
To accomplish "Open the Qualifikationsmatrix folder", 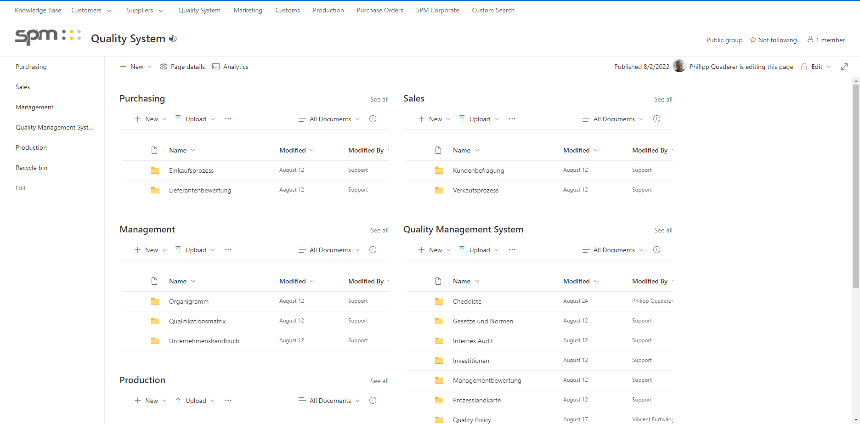I will 197,321.
